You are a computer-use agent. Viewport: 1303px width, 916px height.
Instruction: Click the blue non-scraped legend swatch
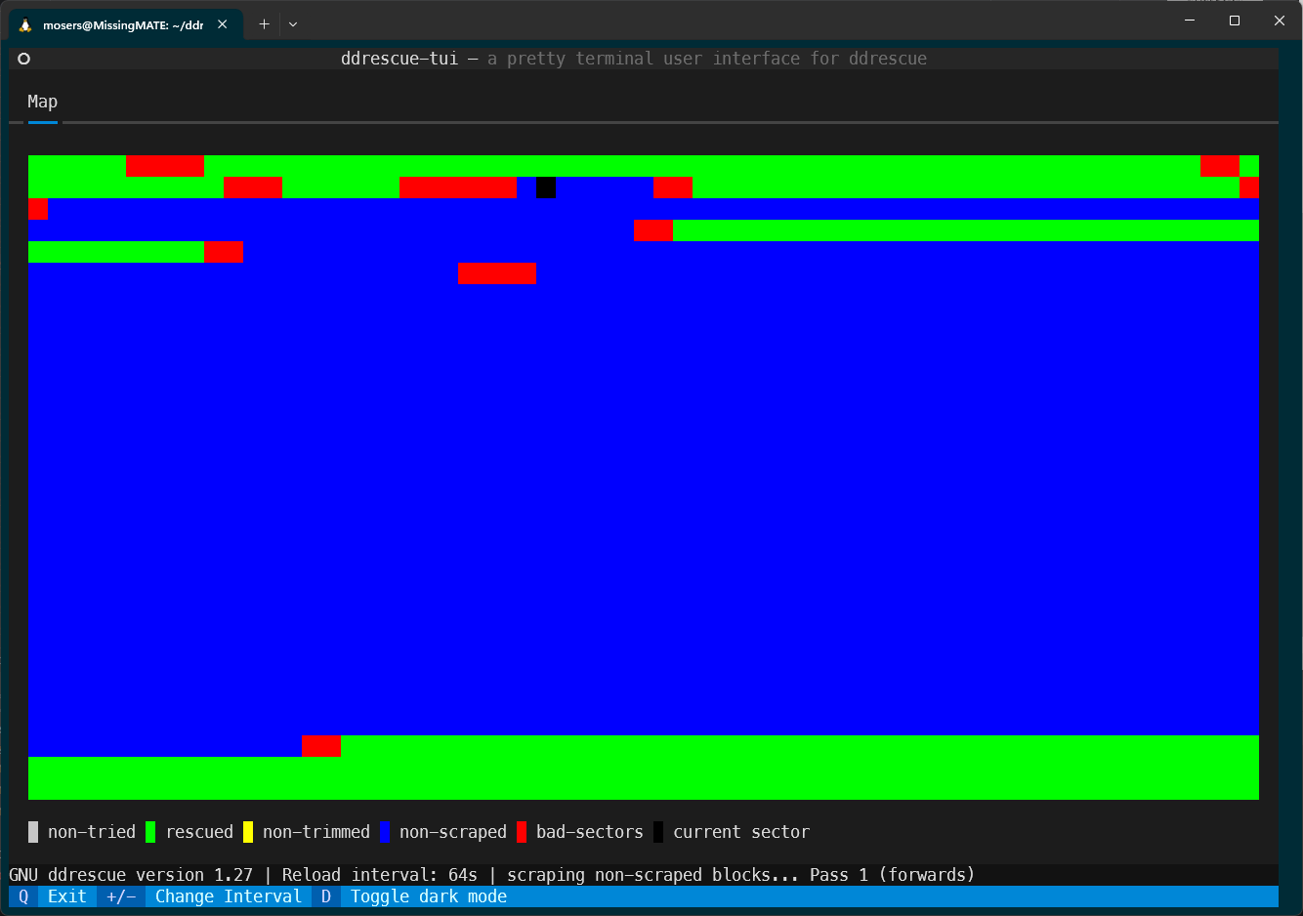click(385, 832)
